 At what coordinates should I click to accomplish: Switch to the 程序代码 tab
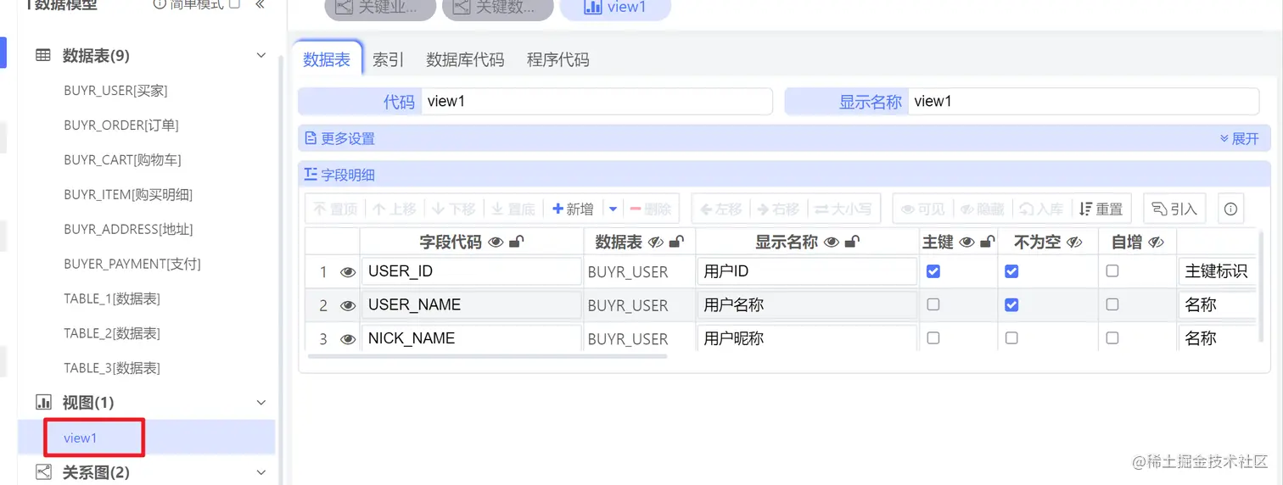pos(557,59)
